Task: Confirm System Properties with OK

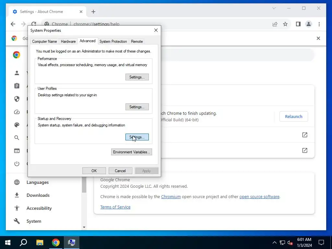Action: pyautogui.click(x=94, y=171)
